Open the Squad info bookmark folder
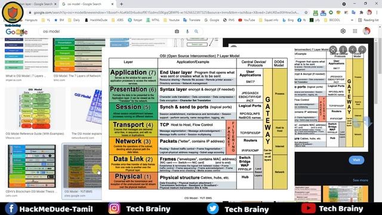 tap(269, 20)
